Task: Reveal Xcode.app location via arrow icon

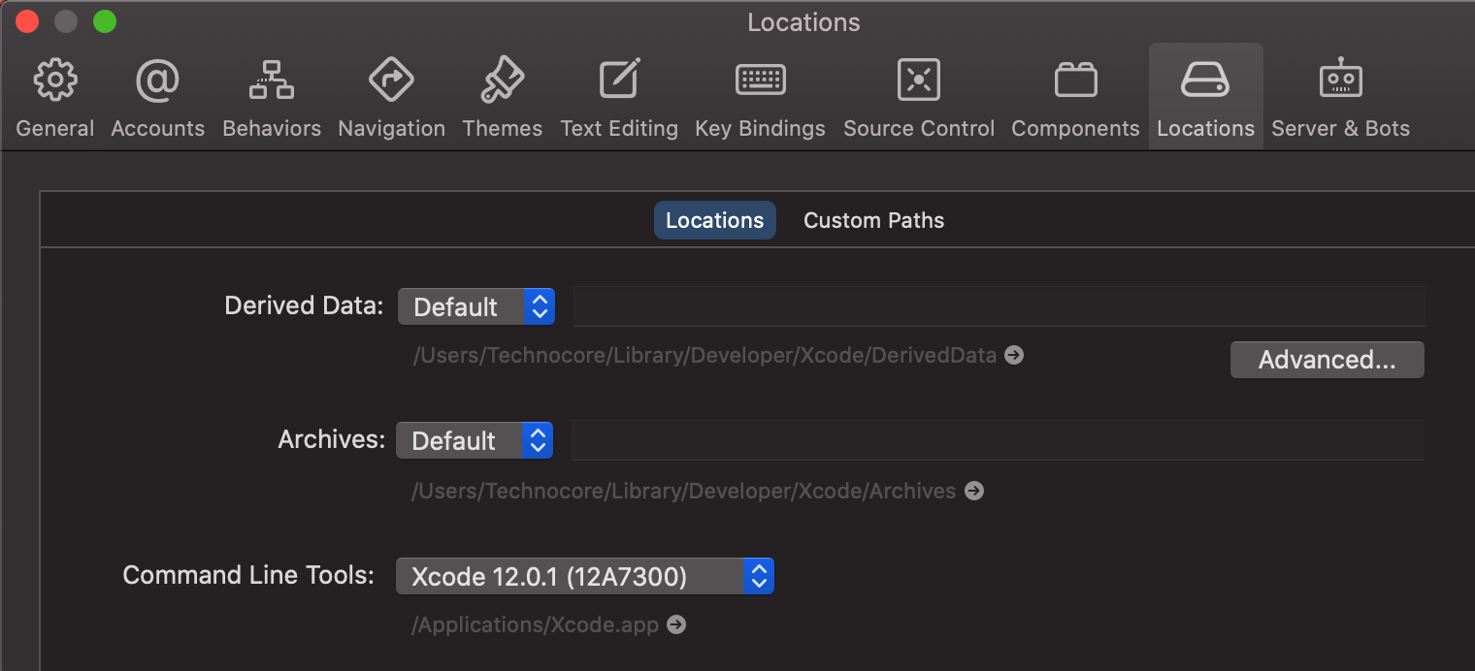Action: [676, 625]
